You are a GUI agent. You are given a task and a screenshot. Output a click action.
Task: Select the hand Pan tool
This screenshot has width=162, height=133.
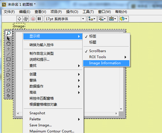8,43
